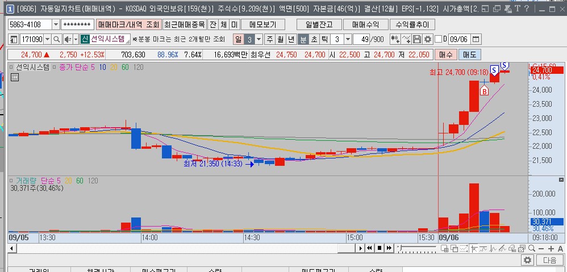This screenshot has height=272, width=567.
Task: Click the blue 매도 sell button
Action: 469,55
